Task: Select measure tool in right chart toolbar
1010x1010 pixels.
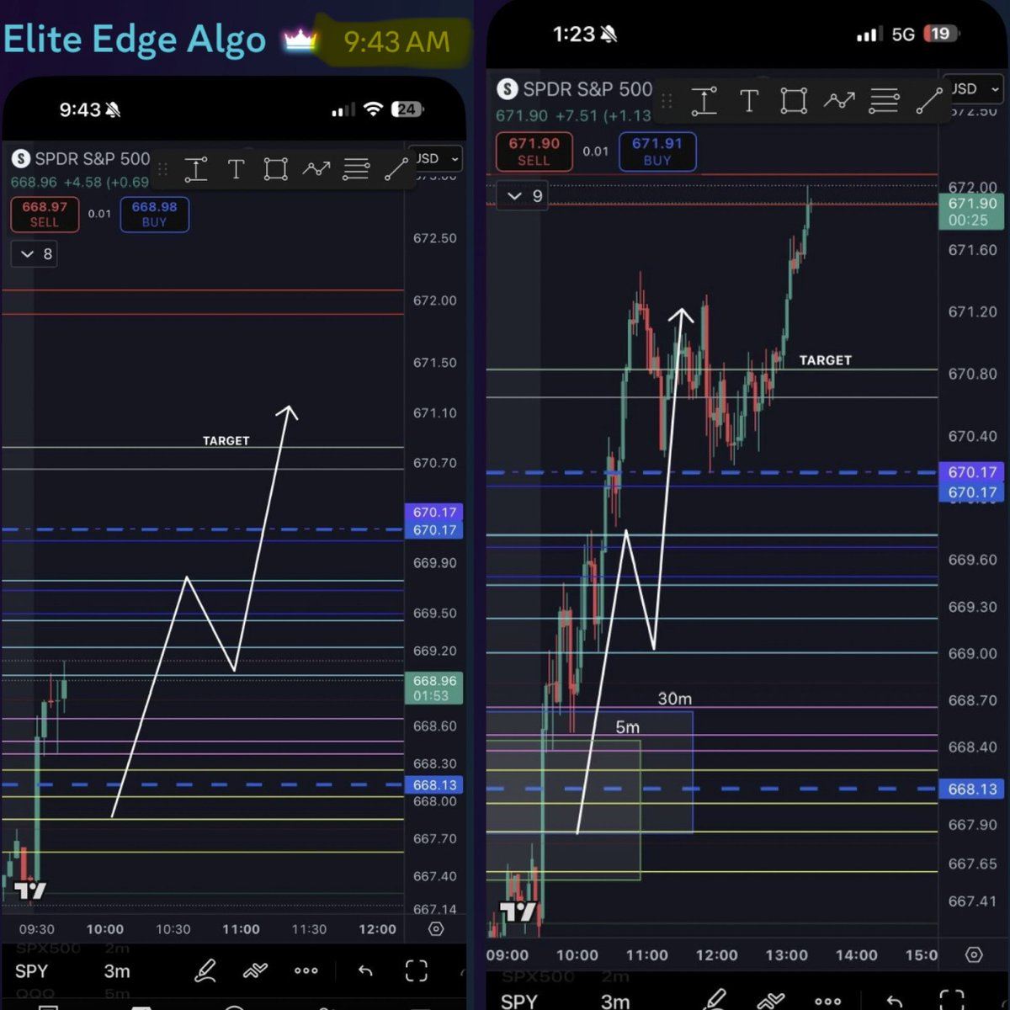Action: point(704,102)
